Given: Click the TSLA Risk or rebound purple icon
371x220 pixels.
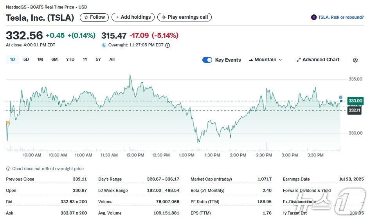Looking at the screenshot, I should point(313,17).
